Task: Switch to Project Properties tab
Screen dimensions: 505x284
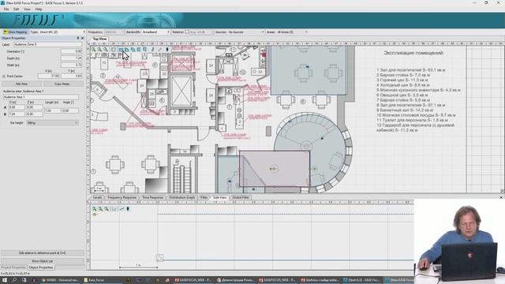Action: 13,267
